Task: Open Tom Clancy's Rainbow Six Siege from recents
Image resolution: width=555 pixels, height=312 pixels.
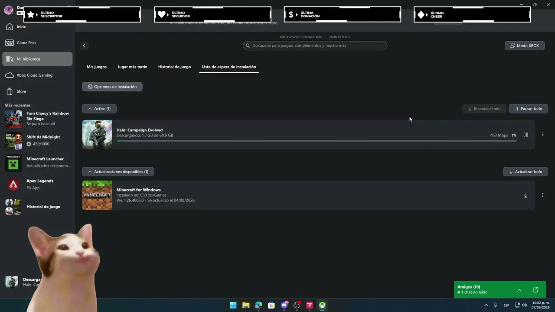Action: coord(37,119)
